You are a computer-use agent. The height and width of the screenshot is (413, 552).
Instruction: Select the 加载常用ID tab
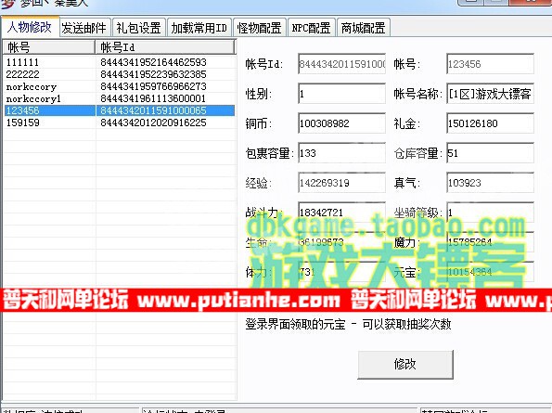tap(199, 28)
